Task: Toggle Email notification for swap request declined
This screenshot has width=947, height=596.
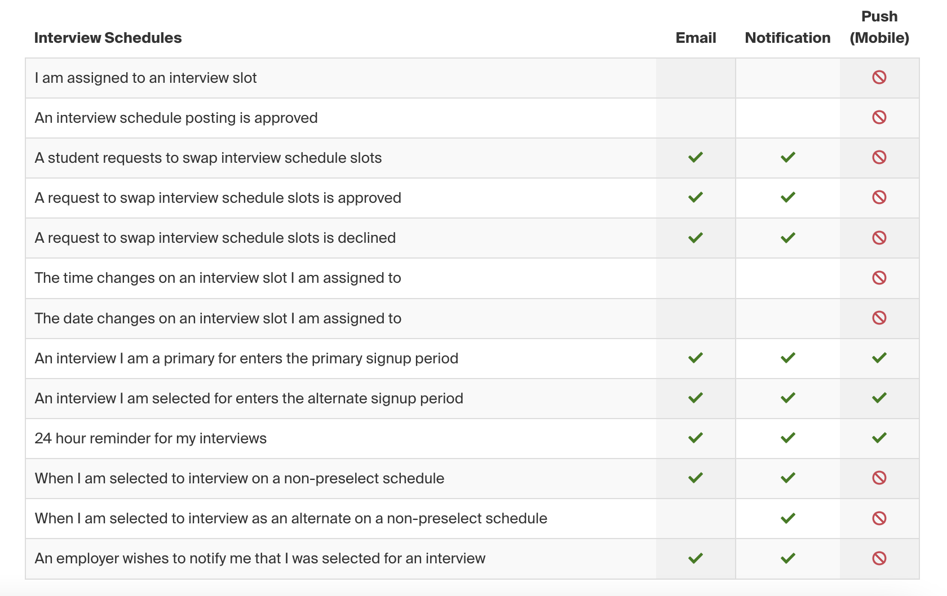Action: pyautogui.click(x=695, y=238)
